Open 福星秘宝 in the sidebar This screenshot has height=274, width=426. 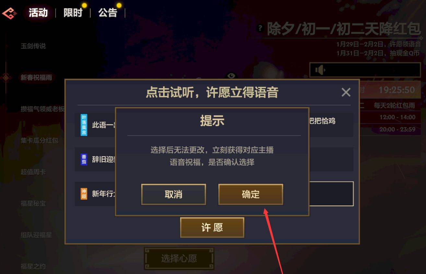33,203
